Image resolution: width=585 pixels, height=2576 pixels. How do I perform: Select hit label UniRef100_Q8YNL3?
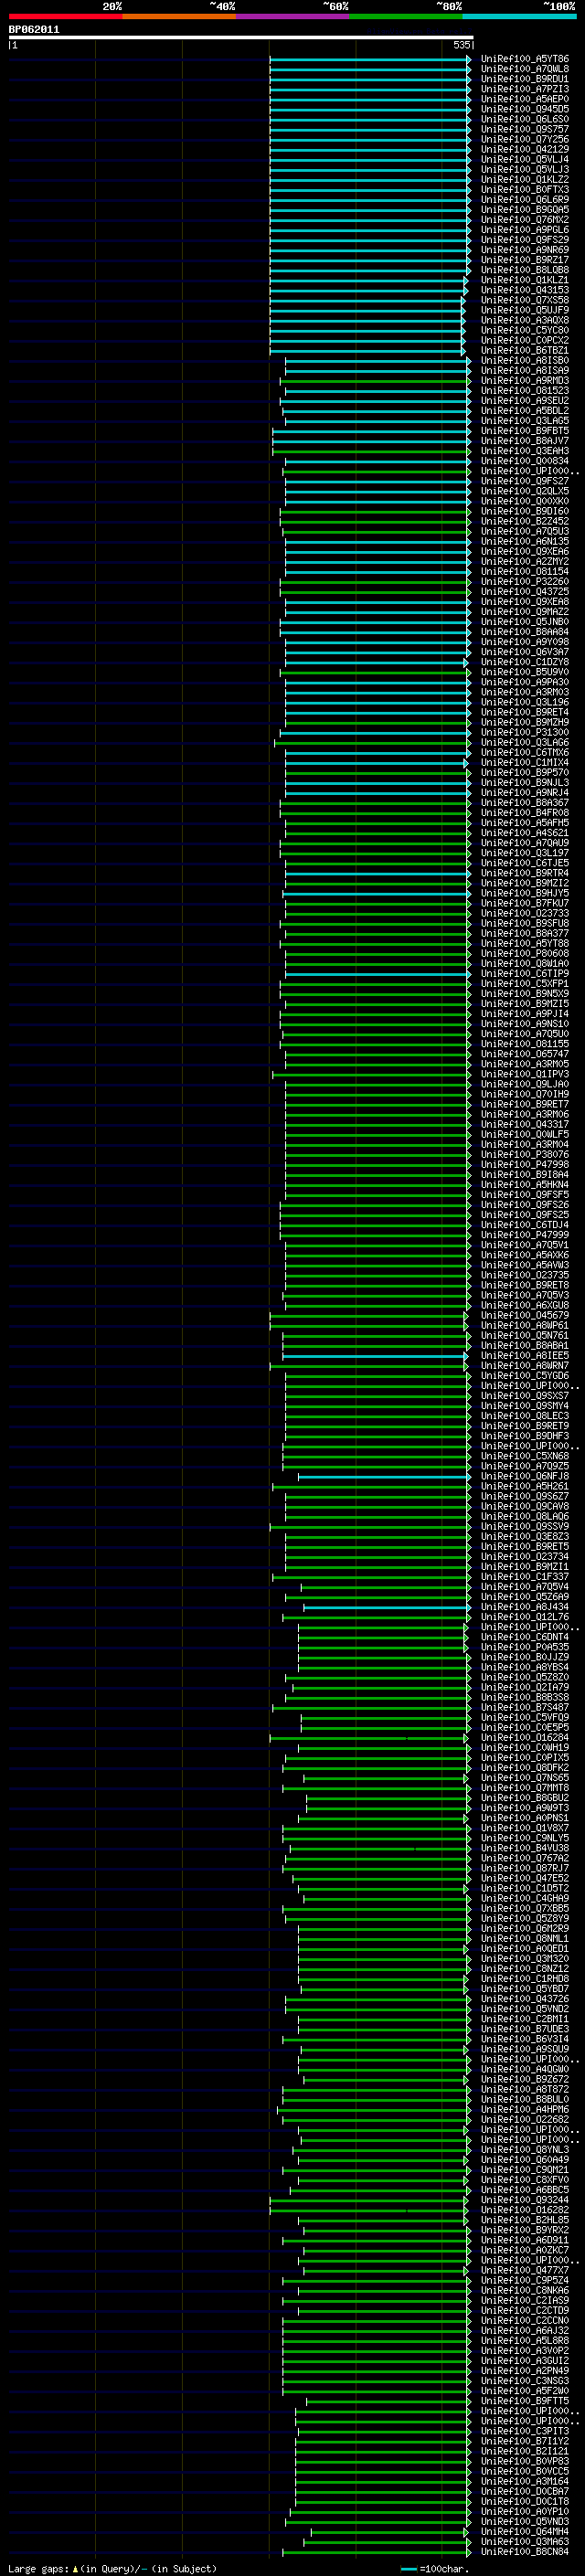pos(525,2150)
